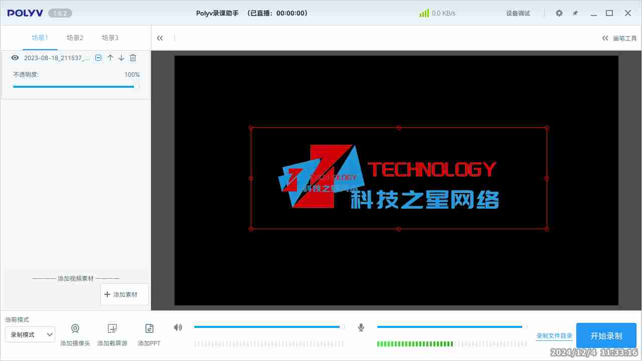The height and width of the screenshot is (361, 642).
Task: Switch to the 场景2 tab
Action: tap(75, 38)
